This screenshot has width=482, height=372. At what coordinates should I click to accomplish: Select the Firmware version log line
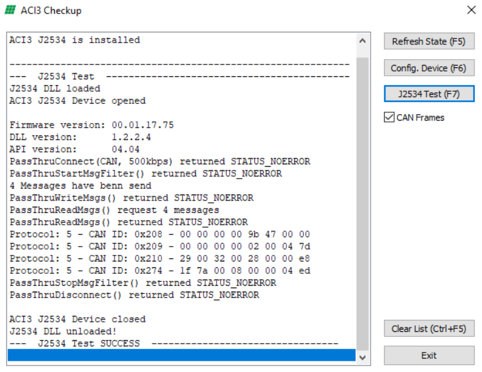pyautogui.click(x=99, y=125)
